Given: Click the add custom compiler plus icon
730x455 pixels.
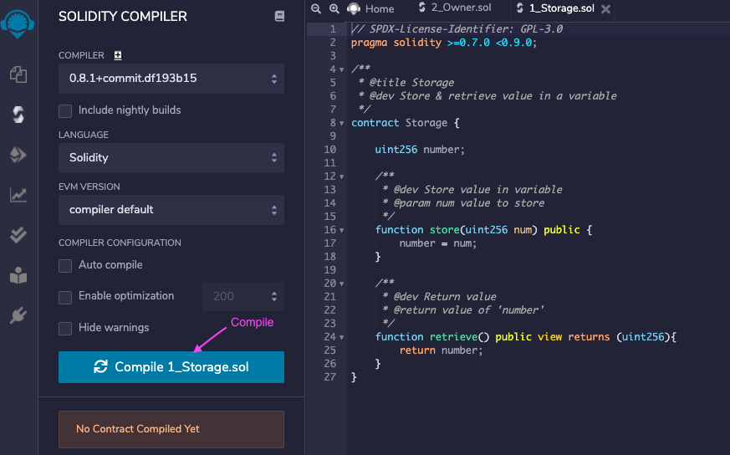Looking at the screenshot, I should [118, 55].
